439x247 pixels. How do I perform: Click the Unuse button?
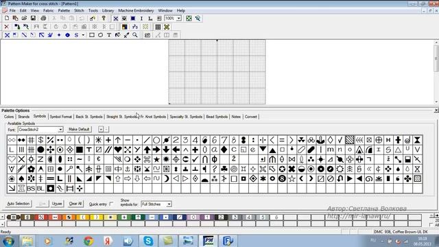(x=57, y=204)
